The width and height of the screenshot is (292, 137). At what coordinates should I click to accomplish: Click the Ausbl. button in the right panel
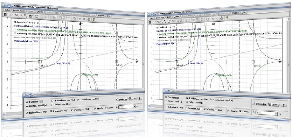[x=274, y=104]
